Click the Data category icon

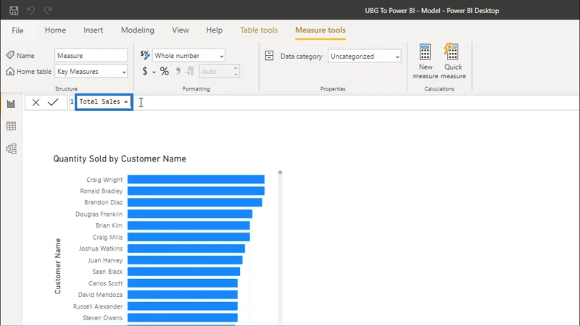269,56
